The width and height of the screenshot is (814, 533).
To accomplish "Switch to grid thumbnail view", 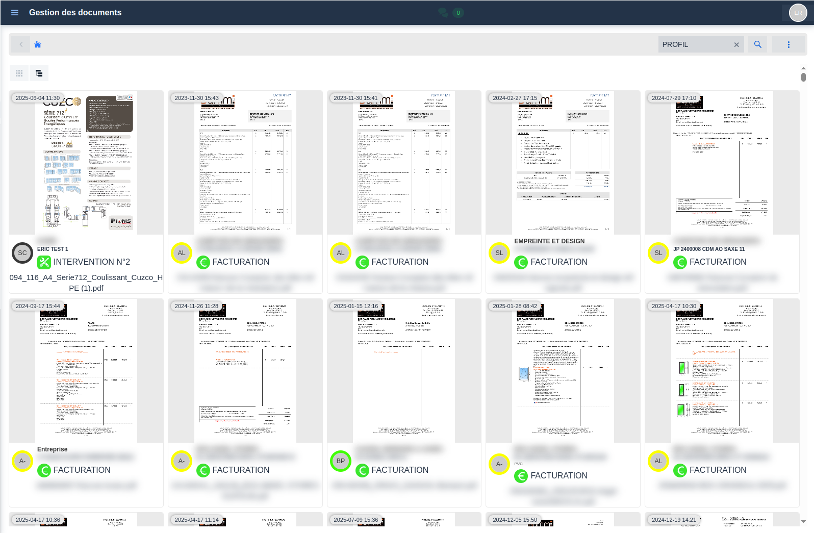I will point(19,73).
